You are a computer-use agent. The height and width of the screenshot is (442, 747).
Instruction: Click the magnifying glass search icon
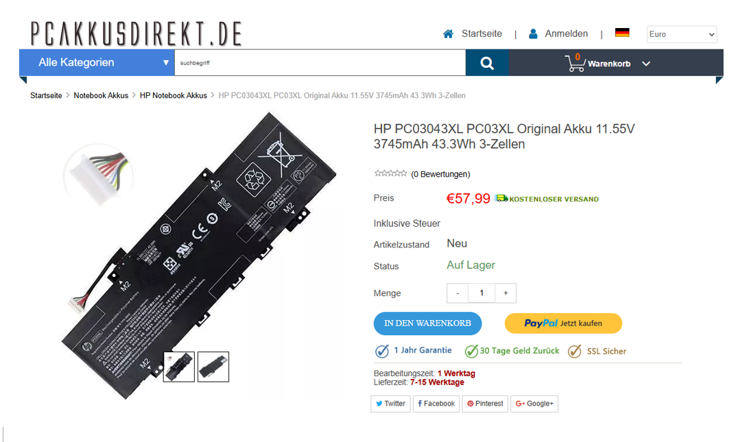[487, 63]
